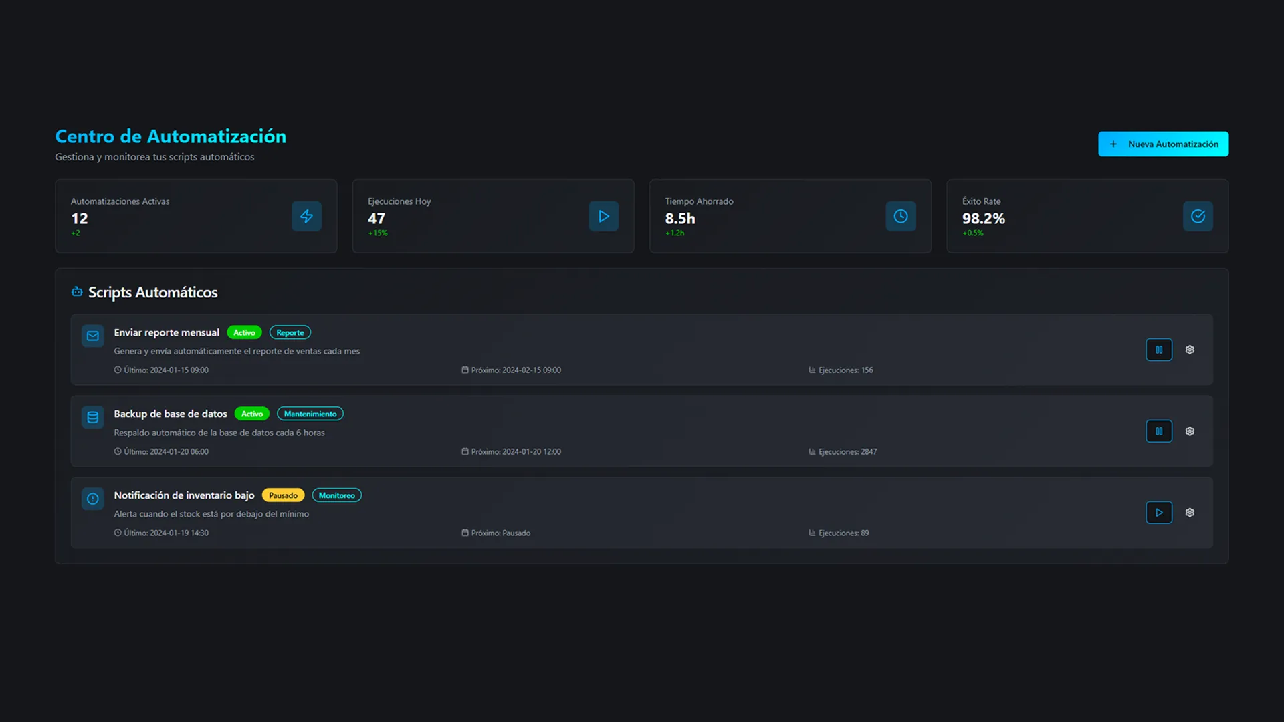Resume the Notificación de inventario bajo script
The width and height of the screenshot is (1284, 722).
coord(1158,513)
